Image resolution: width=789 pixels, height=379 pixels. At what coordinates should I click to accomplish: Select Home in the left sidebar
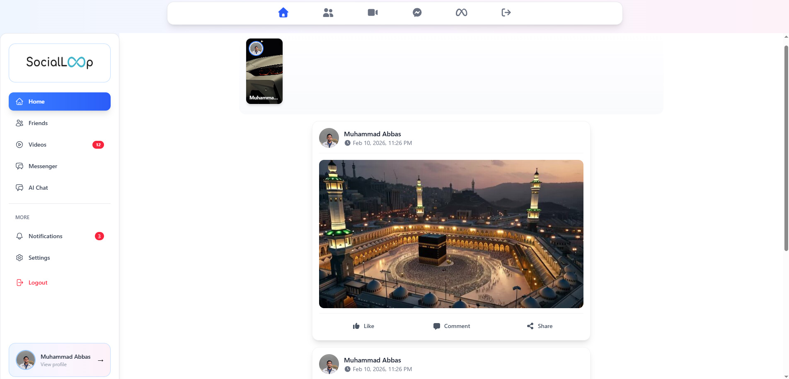60,101
